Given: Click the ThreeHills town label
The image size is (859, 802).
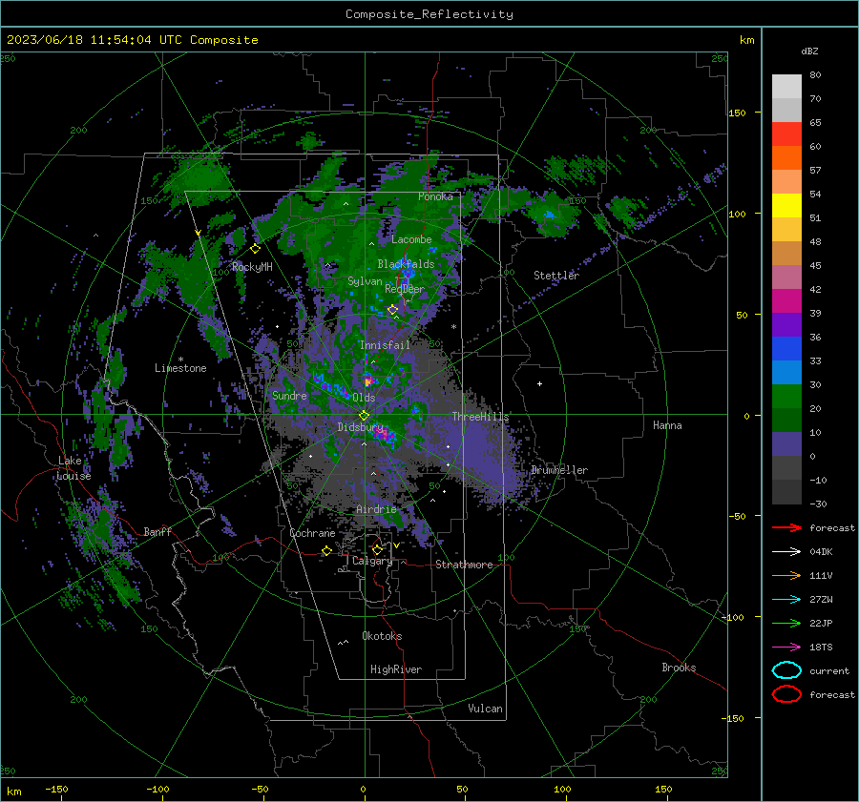Looking at the screenshot, I should coord(480,417).
